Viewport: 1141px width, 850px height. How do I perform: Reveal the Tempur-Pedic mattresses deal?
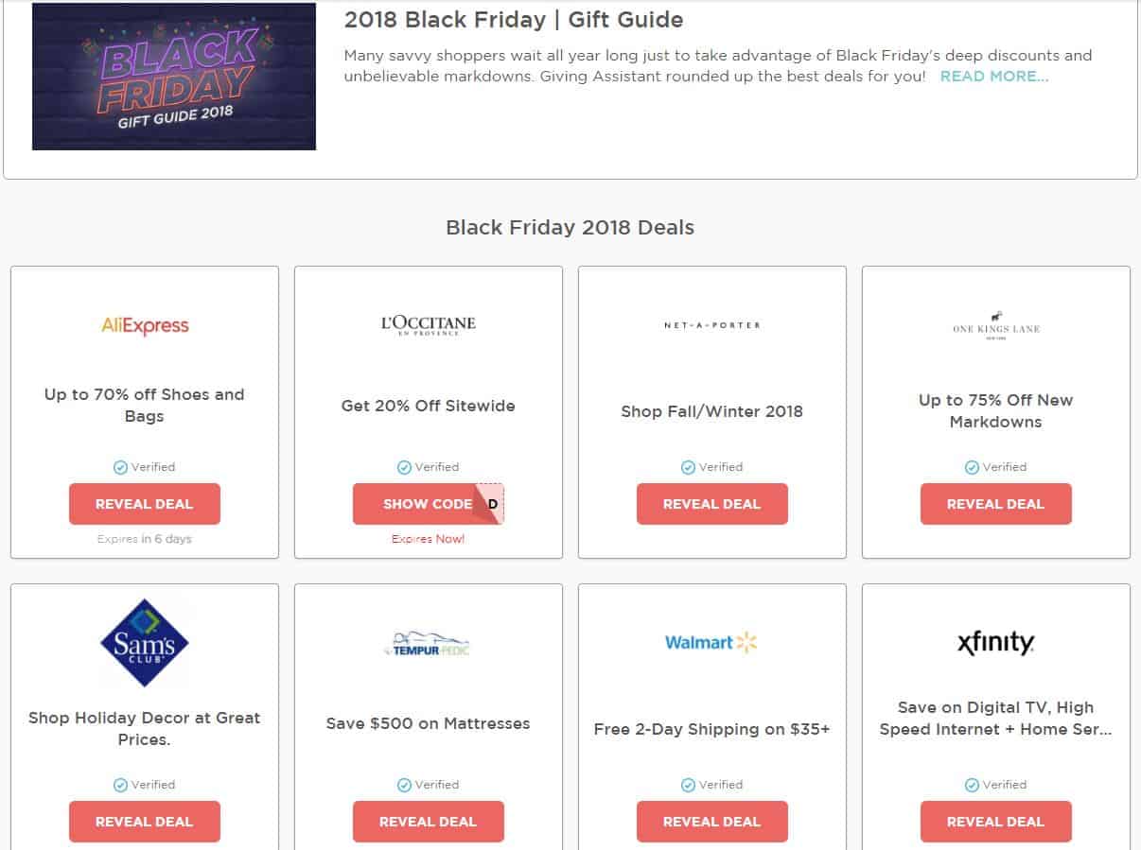point(428,822)
